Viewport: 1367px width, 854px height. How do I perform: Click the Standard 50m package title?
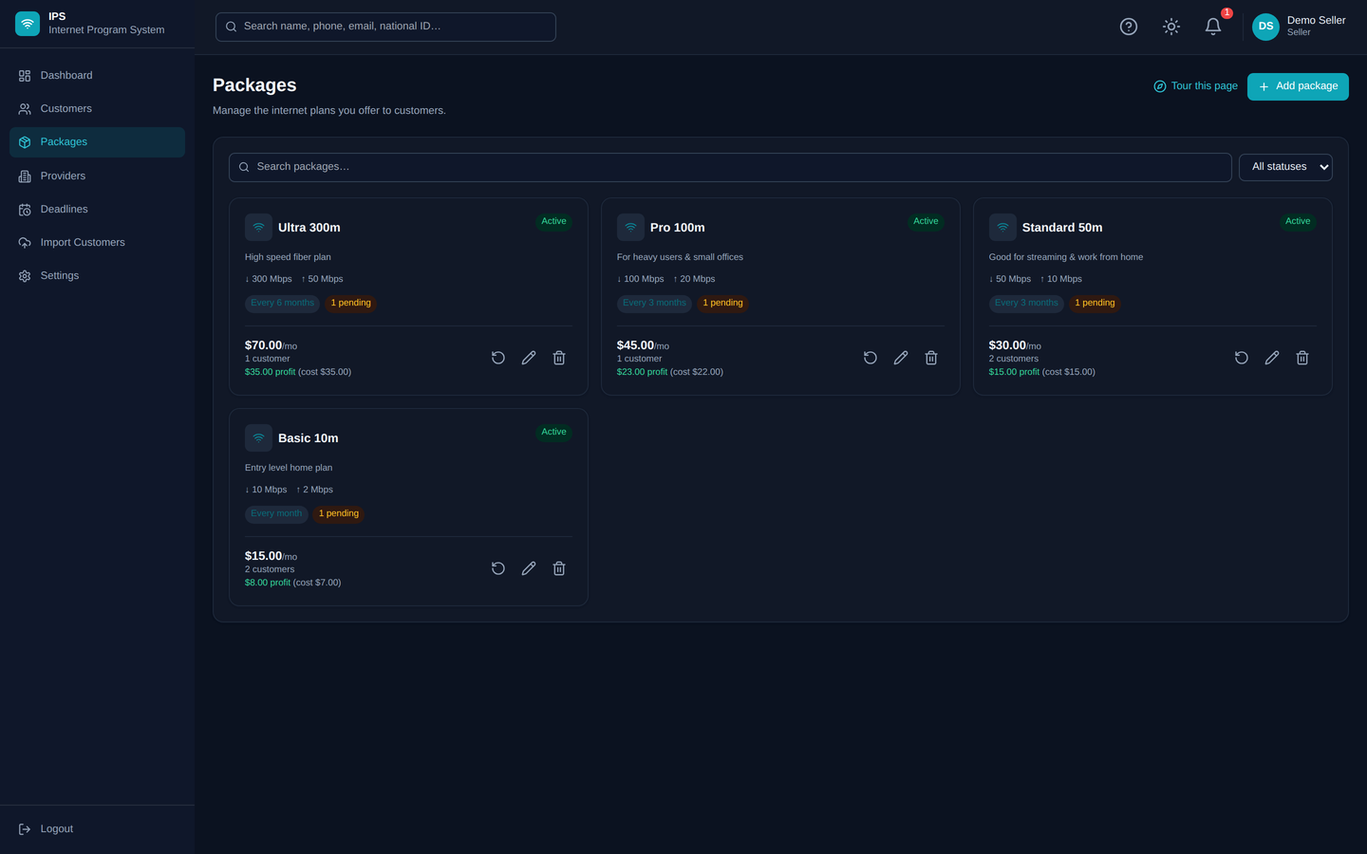click(1062, 228)
